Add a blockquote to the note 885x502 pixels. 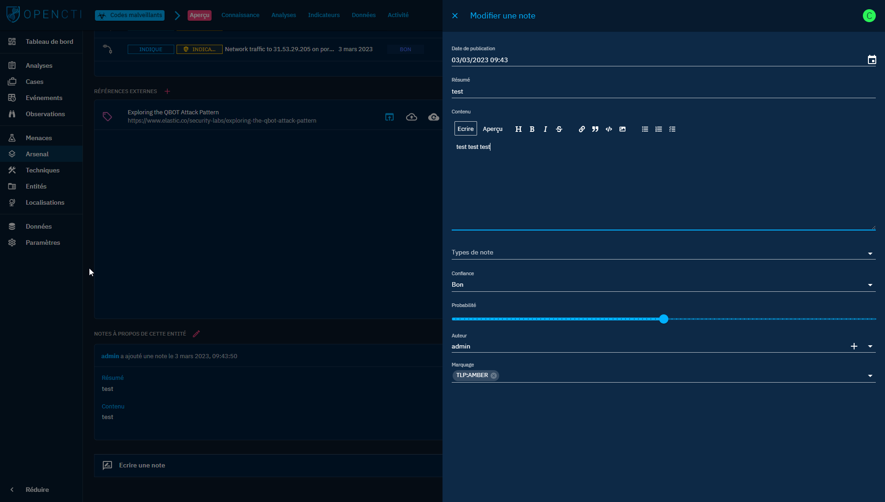(x=595, y=129)
